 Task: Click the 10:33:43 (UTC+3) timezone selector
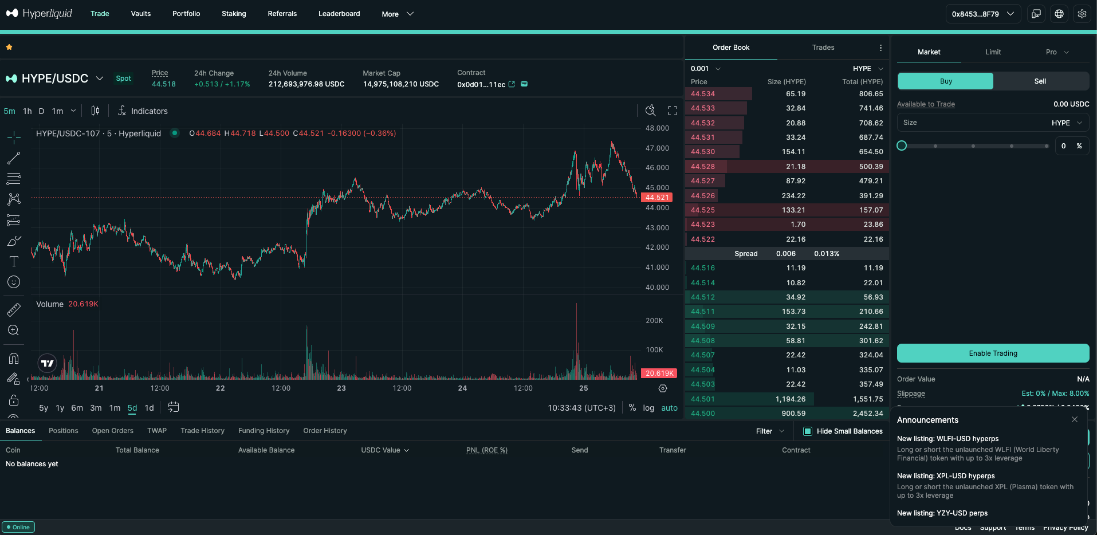click(x=581, y=408)
